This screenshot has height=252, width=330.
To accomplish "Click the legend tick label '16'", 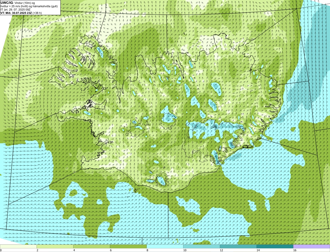I will (x=294, y=250).
